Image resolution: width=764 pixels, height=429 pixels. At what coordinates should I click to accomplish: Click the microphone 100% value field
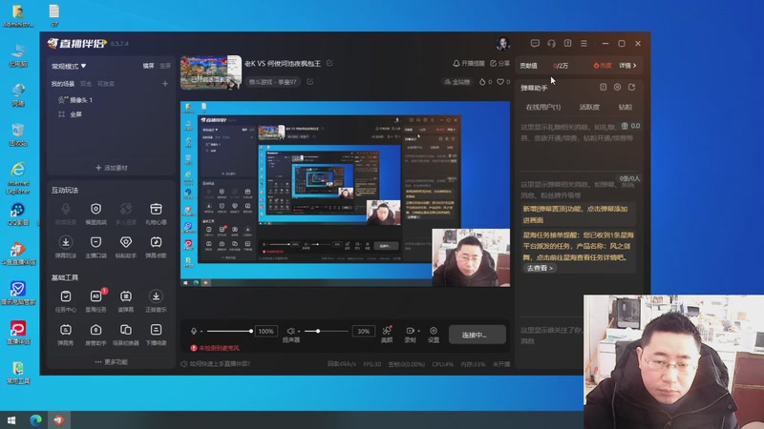point(266,331)
